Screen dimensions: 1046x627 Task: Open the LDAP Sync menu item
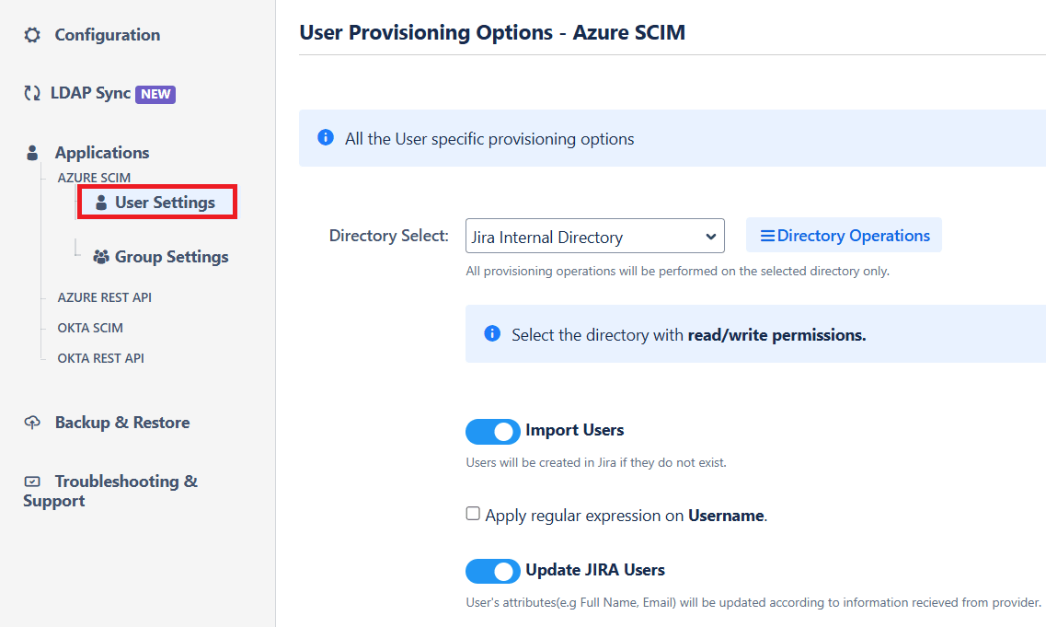point(91,93)
